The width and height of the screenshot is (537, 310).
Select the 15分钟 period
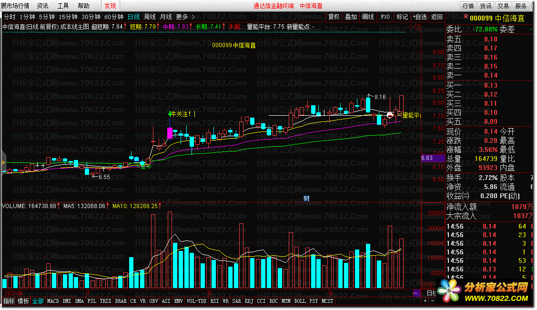68,17
